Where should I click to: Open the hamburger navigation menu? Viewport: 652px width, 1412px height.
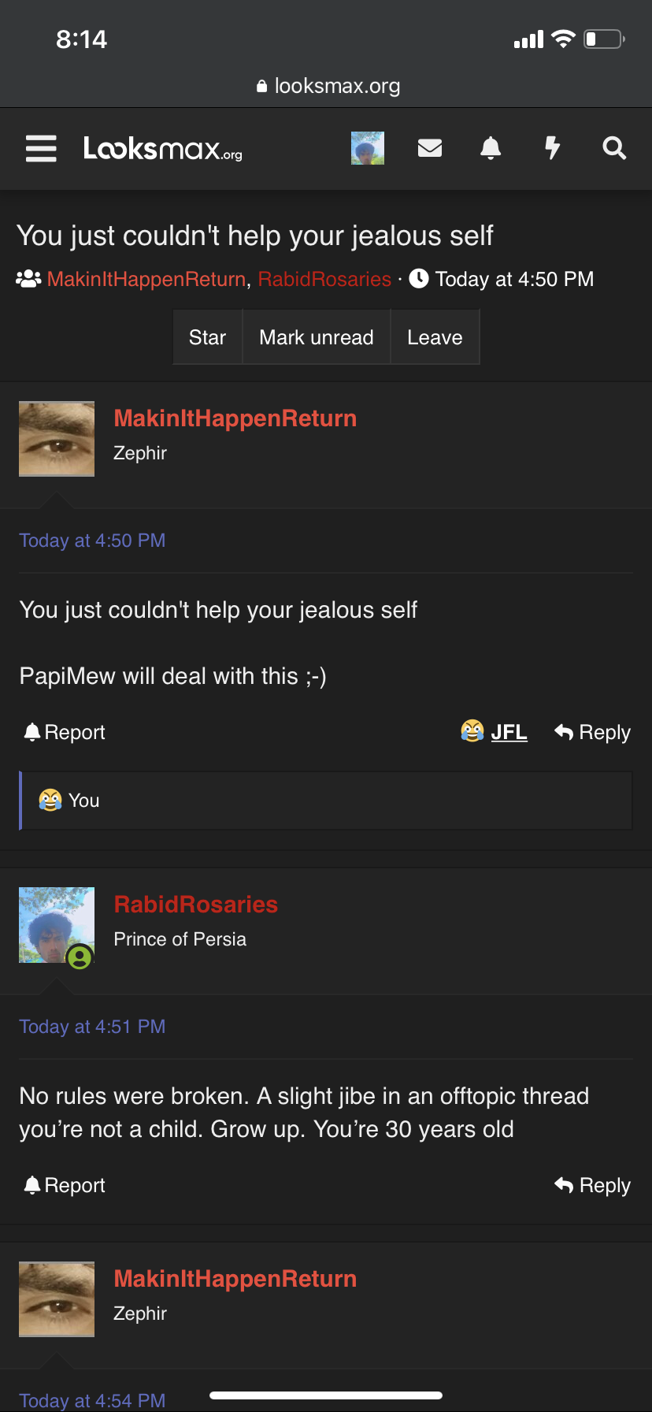click(41, 148)
